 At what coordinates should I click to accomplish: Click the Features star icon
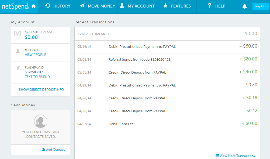(x=165, y=6)
